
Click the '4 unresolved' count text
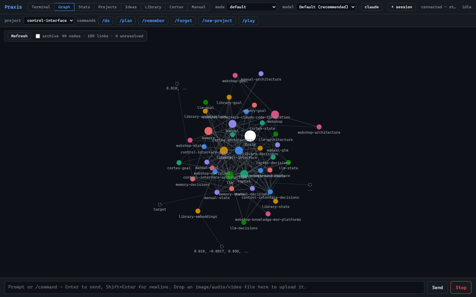coord(129,36)
